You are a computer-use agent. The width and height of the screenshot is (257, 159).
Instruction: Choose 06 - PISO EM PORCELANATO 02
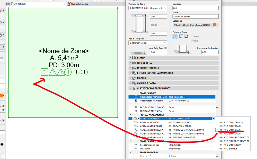pyautogui.click(x=234, y=141)
